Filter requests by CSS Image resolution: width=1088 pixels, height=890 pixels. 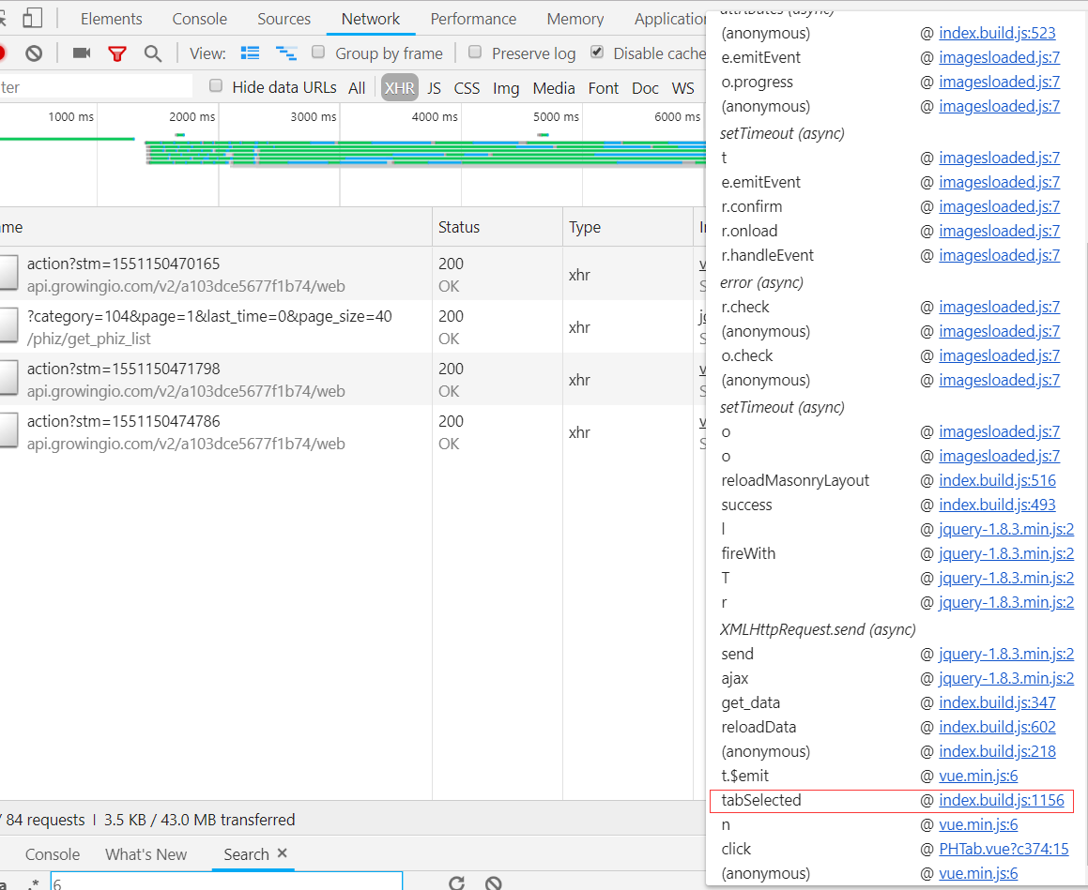(467, 88)
